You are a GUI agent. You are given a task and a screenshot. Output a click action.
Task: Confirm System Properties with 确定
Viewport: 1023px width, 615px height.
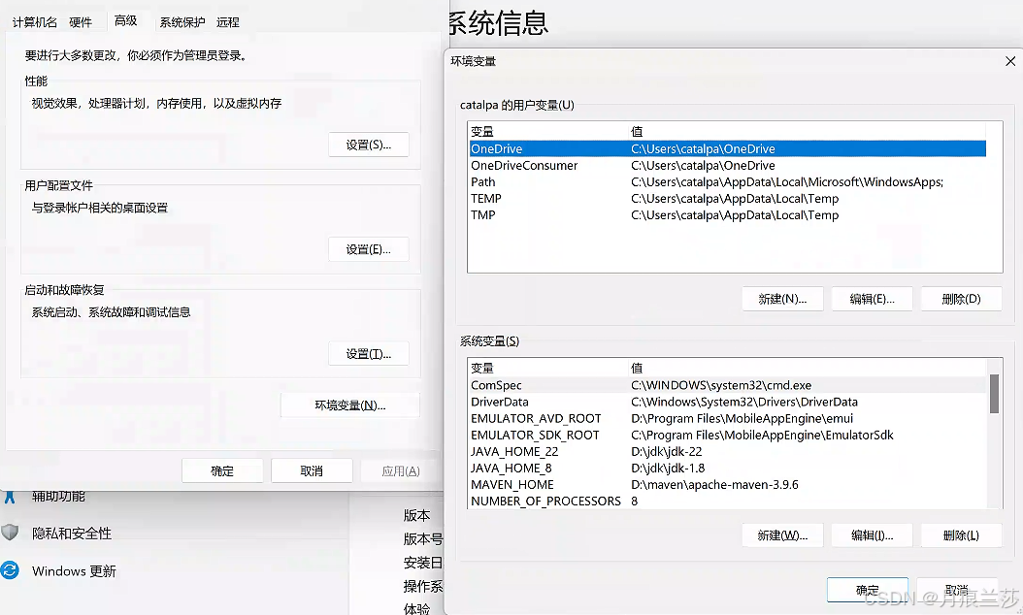[x=222, y=470]
